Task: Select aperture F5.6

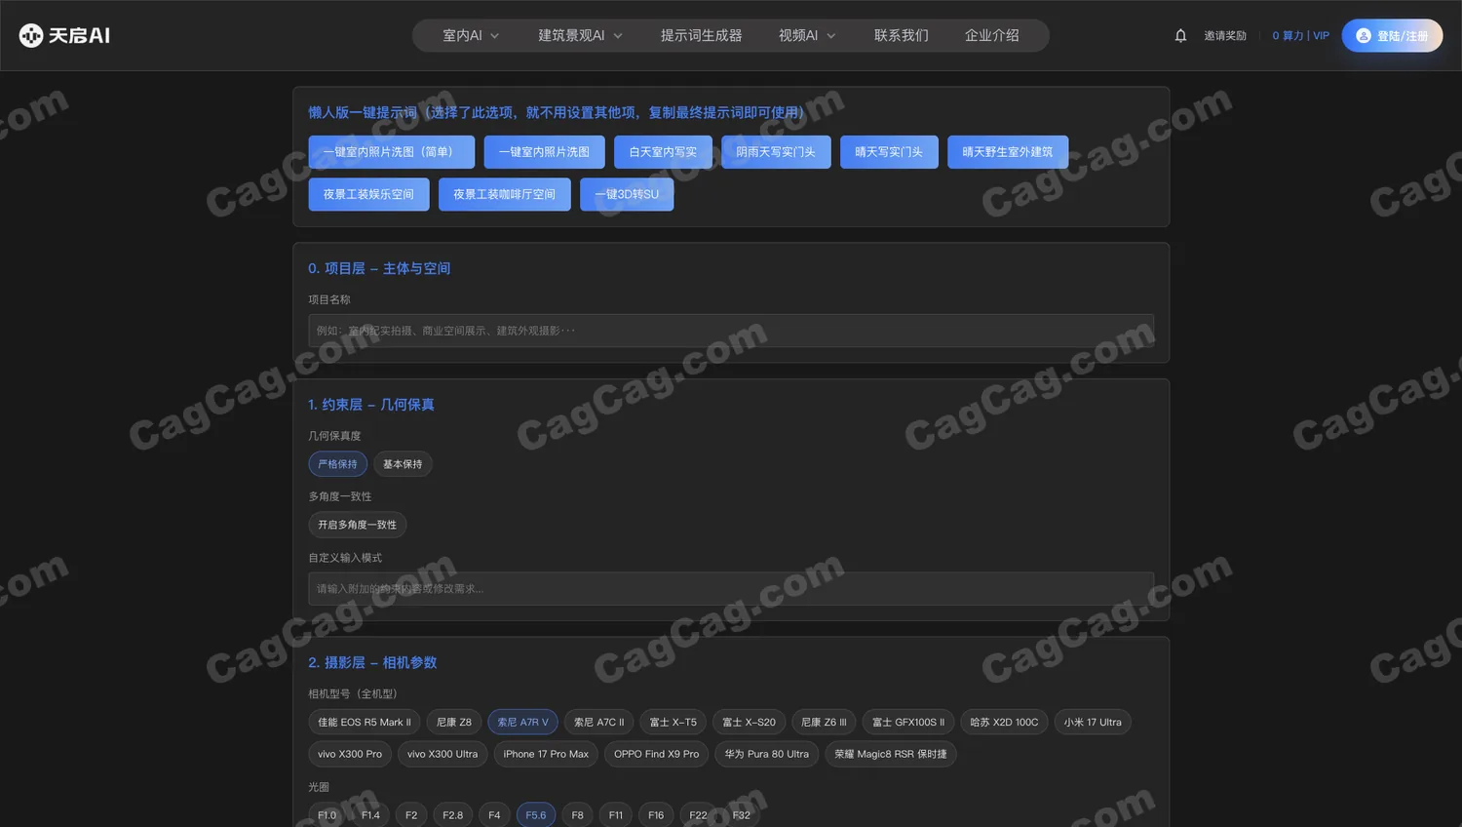Action: (536, 815)
